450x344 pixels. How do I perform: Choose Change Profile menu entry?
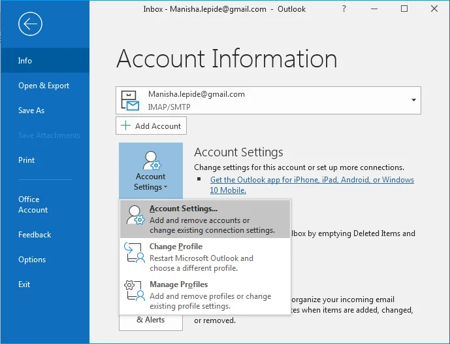(x=205, y=257)
